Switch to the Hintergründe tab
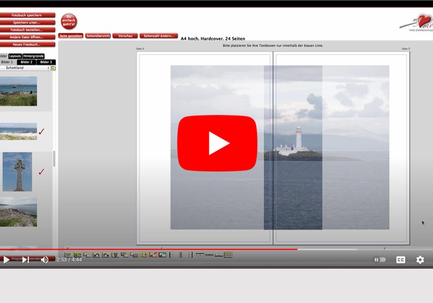 pyautogui.click(x=33, y=56)
